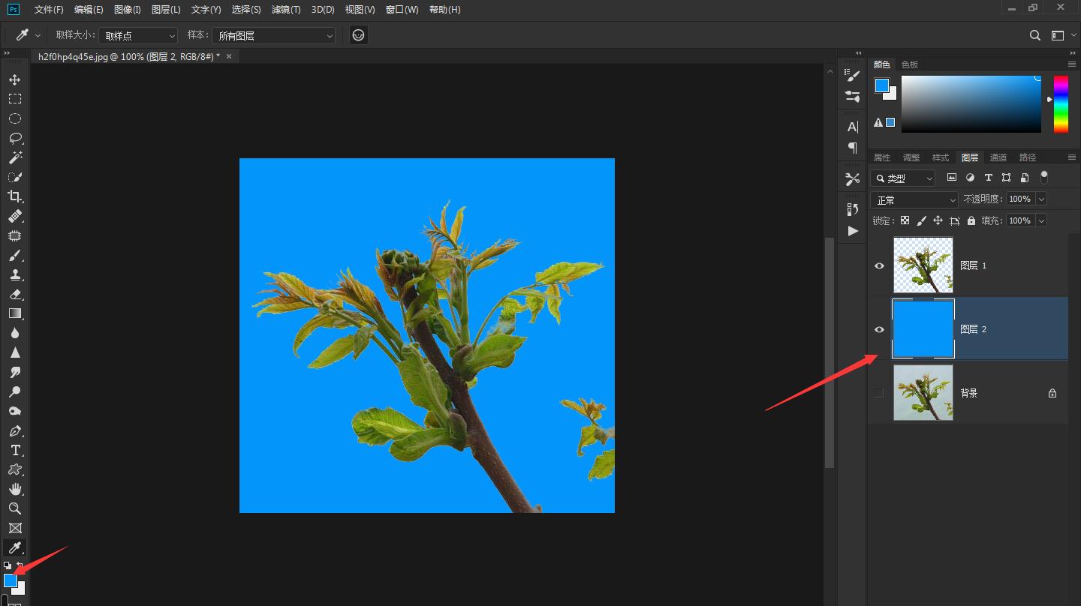Switch to the 色板 tab
Screen dimensions: 1081x606
click(910, 64)
